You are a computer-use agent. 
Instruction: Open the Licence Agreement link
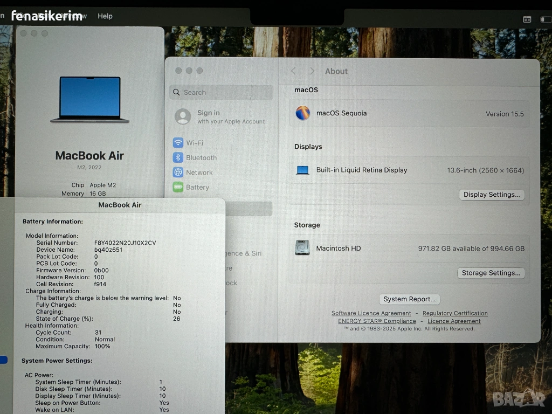point(454,321)
